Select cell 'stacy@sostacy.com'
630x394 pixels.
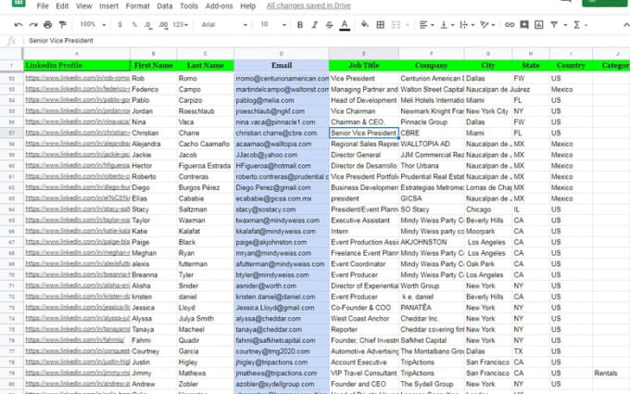tap(282, 210)
